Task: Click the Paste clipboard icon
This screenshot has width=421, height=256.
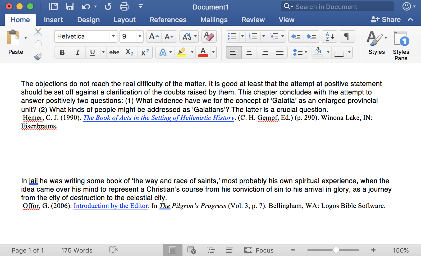Action: click(x=13, y=37)
